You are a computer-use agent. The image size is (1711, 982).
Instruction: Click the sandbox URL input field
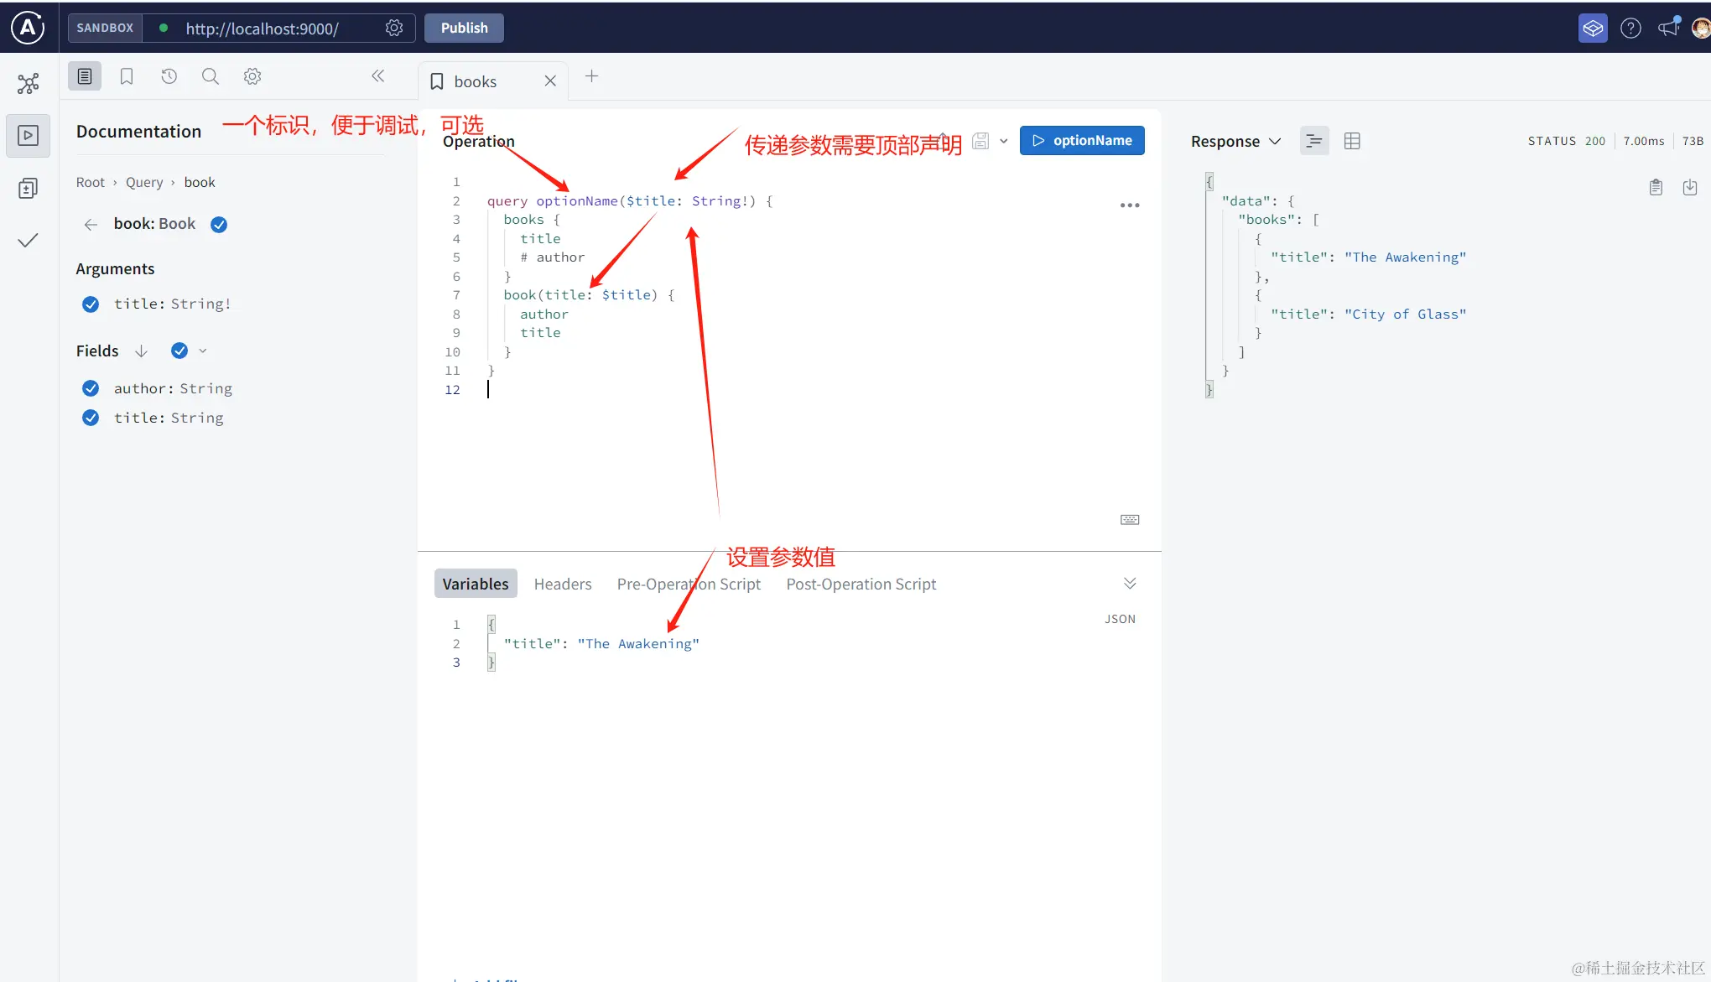coord(262,29)
